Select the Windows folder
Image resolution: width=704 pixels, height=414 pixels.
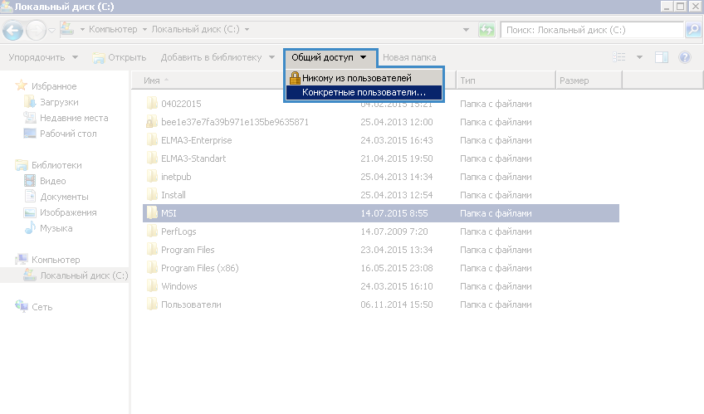(179, 286)
